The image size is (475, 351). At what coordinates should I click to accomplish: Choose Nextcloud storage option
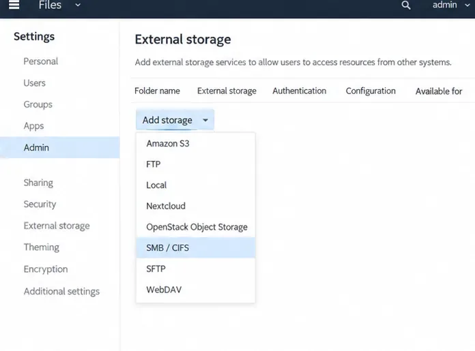pos(196,206)
